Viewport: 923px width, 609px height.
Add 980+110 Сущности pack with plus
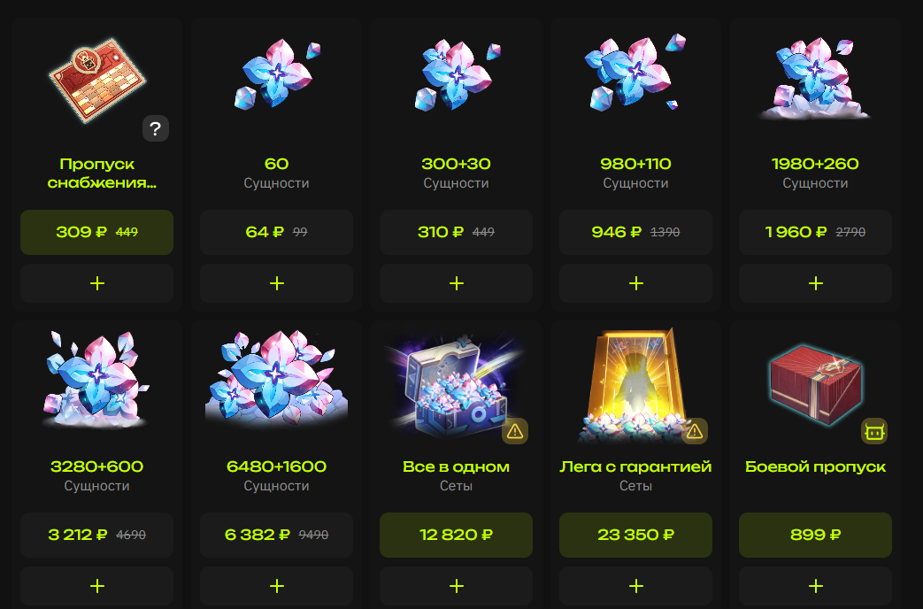[x=635, y=283]
